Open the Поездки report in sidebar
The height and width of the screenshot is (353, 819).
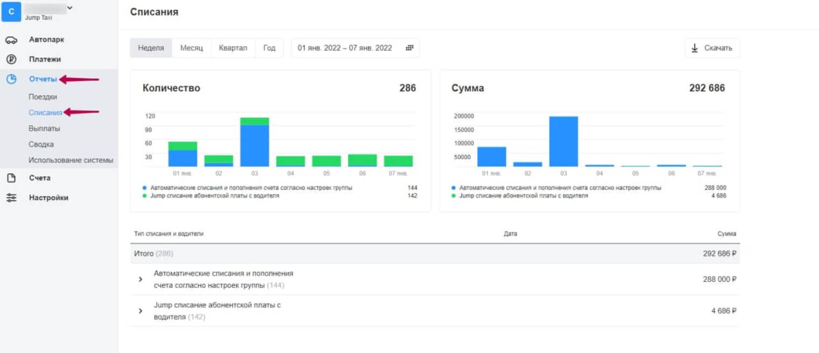[x=43, y=97]
